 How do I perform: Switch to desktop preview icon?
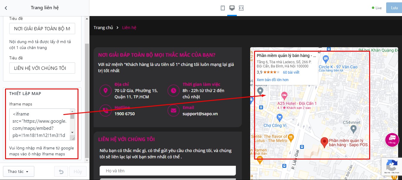click(232, 8)
